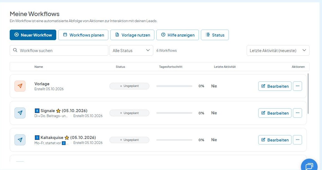Click the Status column header
The image size is (322, 170).
(120, 67)
